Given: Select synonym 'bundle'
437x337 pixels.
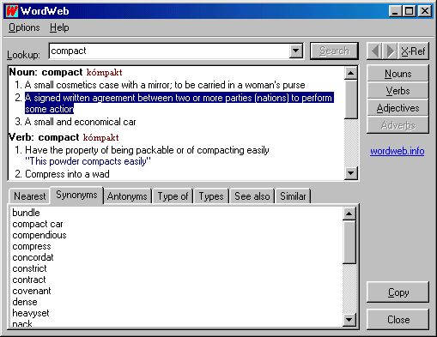Looking at the screenshot, I should click(26, 213).
